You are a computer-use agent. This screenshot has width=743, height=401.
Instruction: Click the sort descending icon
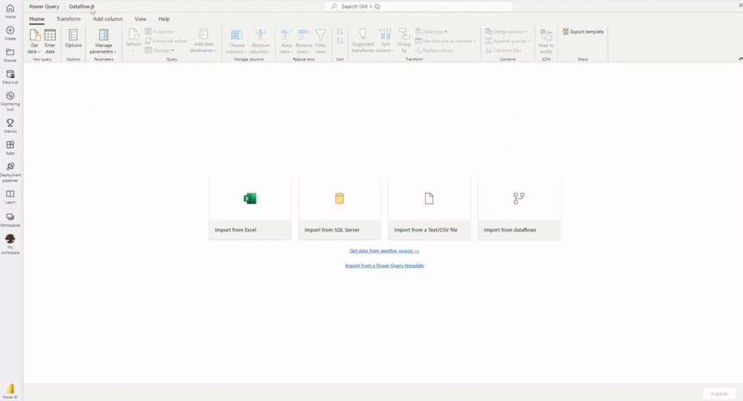coord(340,41)
